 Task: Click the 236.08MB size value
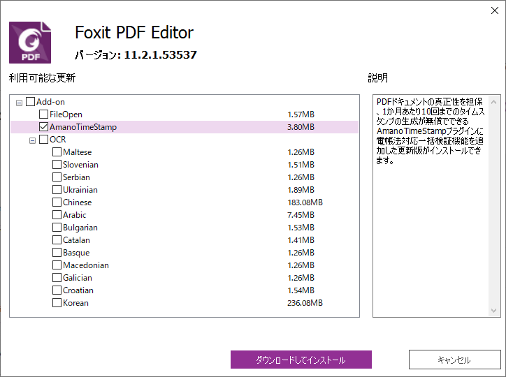(x=305, y=303)
